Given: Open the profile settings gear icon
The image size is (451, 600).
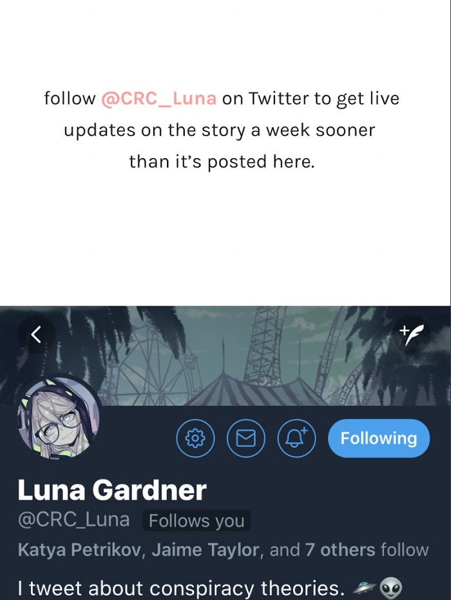Looking at the screenshot, I should click(x=195, y=438).
